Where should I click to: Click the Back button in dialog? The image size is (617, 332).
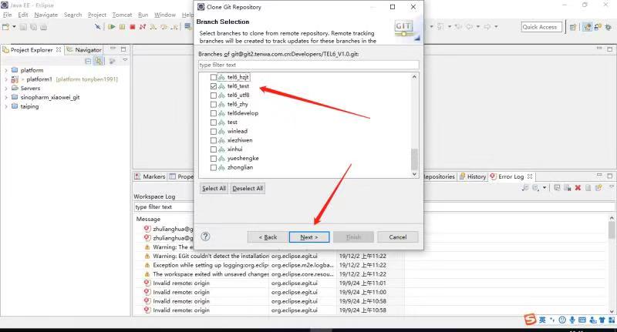(x=268, y=237)
